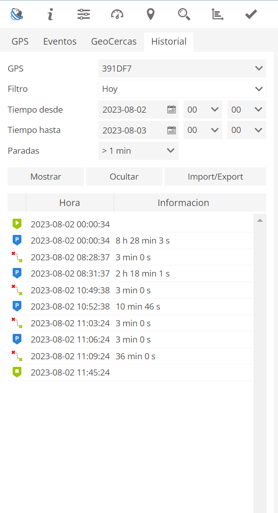Open the sliders settings icon
The image size is (278, 513).
click(x=84, y=14)
